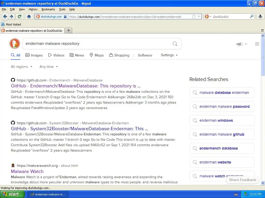Click the magnifier beside 'enderman website'
Screen dimensions: 265x198
(195, 162)
